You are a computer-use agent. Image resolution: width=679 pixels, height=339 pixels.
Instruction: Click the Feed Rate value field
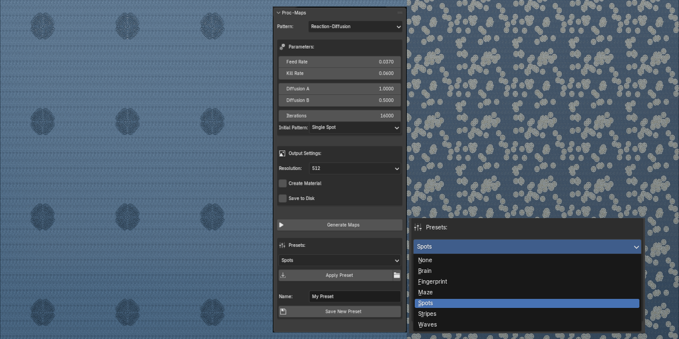tap(339, 62)
